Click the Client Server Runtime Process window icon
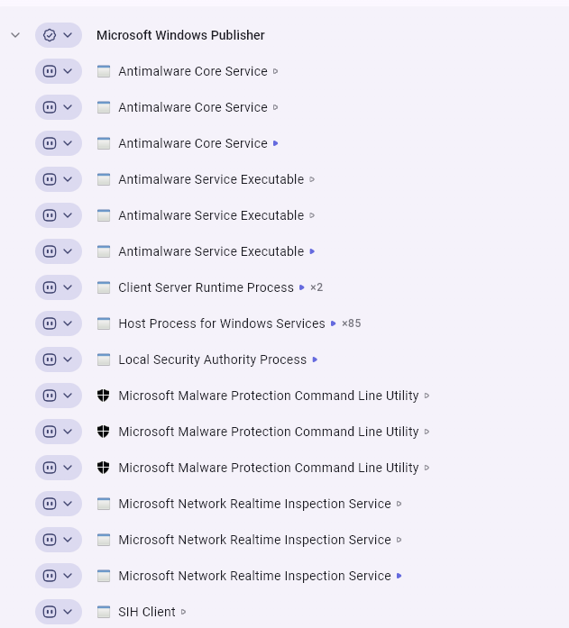569x628 pixels. 104,287
